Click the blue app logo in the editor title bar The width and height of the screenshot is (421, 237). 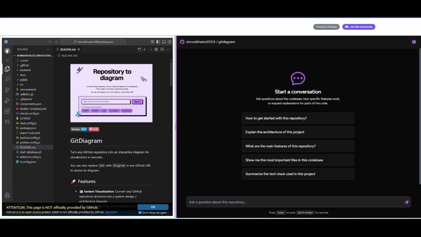[x=6, y=42]
